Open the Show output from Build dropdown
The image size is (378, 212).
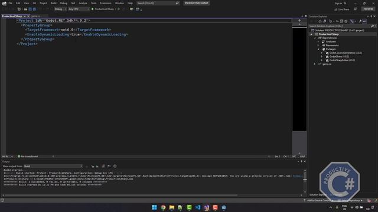click(x=53, y=166)
